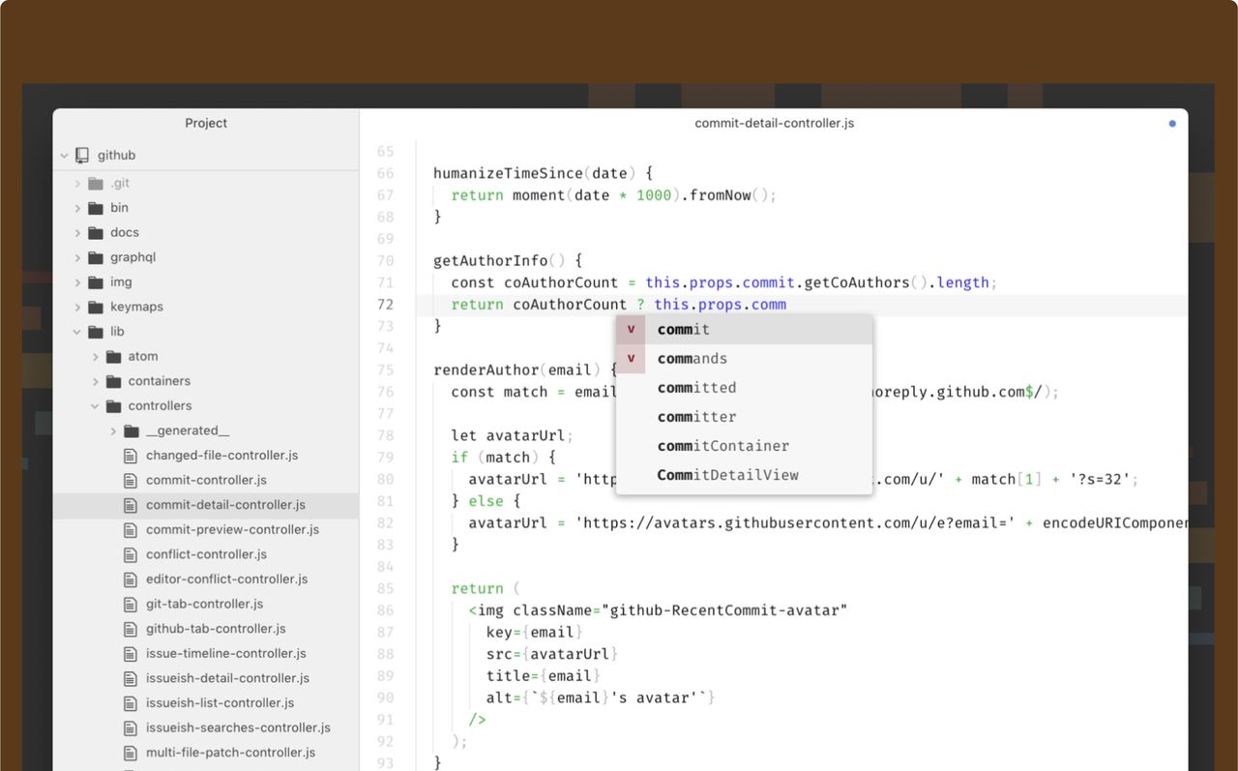
Task: Select the Project panel tab
Action: coord(206,124)
